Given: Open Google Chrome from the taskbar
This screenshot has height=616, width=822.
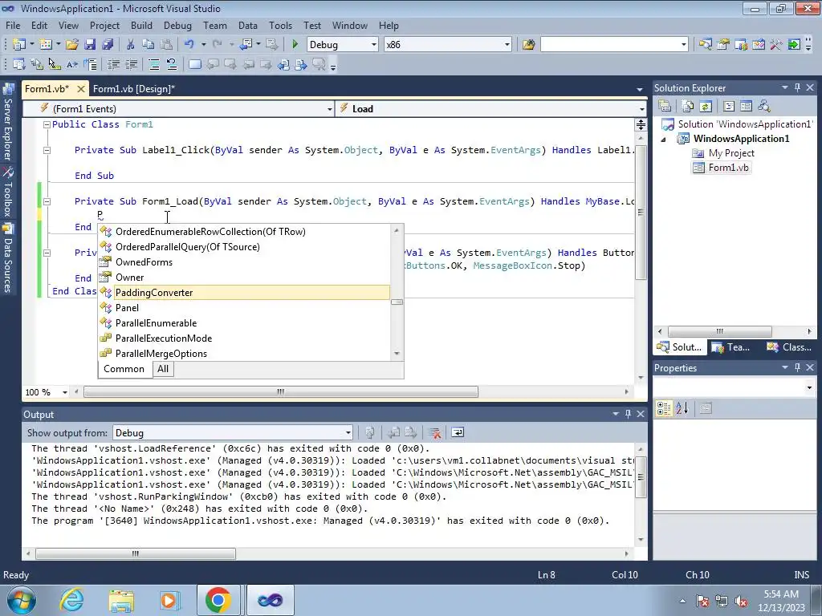Looking at the screenshot, I should point(218,600).
